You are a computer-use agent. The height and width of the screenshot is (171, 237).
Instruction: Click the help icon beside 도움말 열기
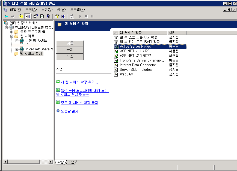[58, 111]
